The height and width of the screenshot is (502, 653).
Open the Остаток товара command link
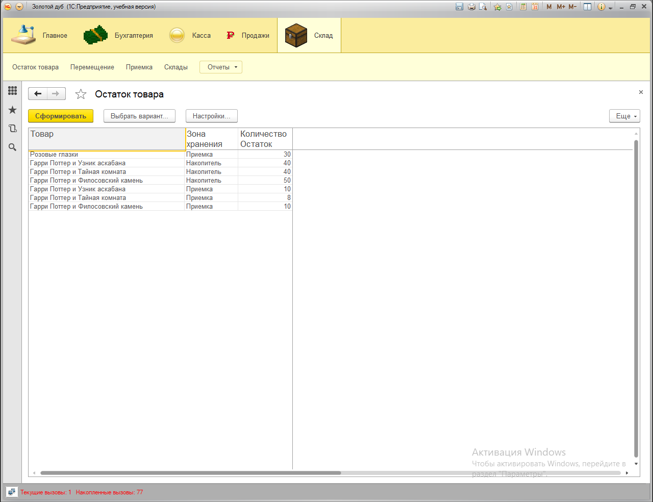tap(35, 67)
